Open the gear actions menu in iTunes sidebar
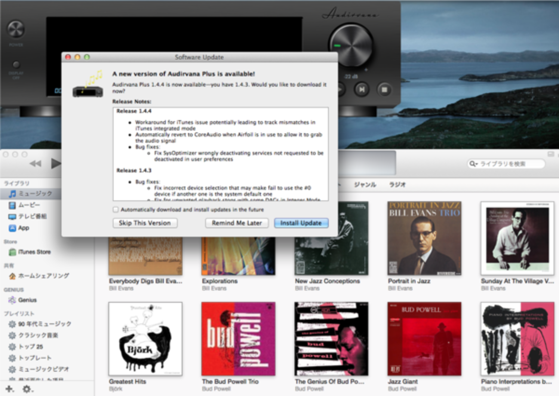The height and width of the screenshot is (396, 559). [x=28, y=389]
